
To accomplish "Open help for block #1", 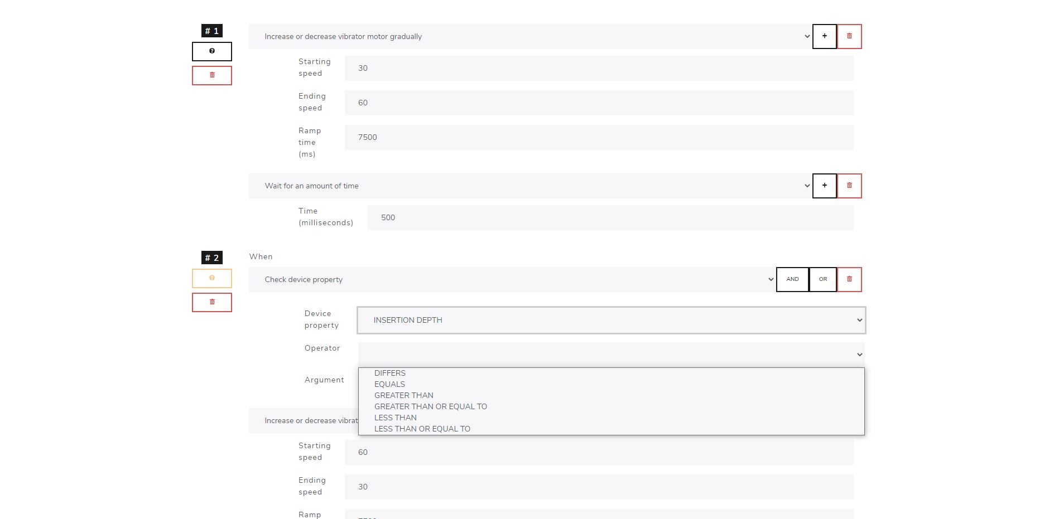I will pos(212,51).
